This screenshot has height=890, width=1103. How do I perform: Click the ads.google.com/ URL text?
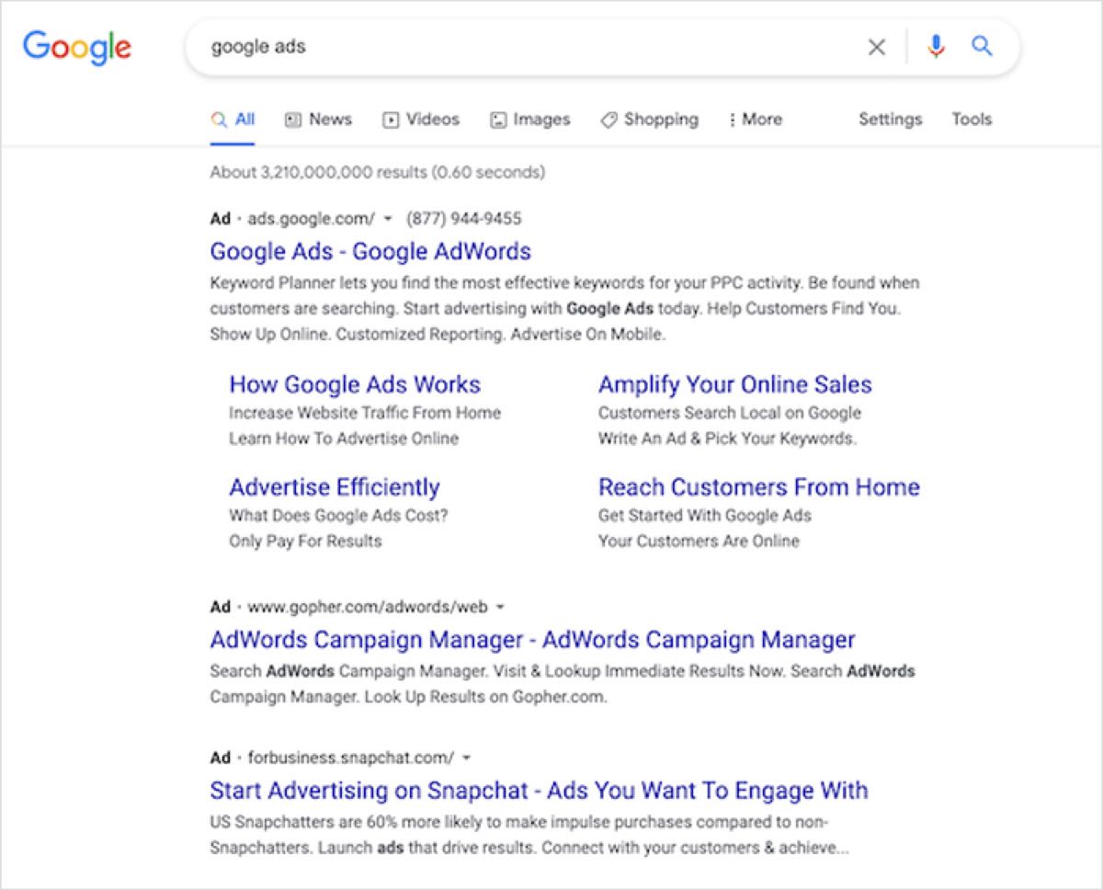[x=312, y=219]
